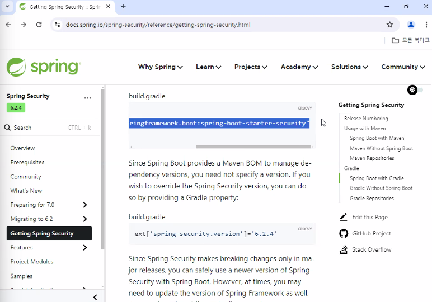Screen dimensions: 432x302
Task: Open Chrome three-dot menu
Action: click(426, 25)
